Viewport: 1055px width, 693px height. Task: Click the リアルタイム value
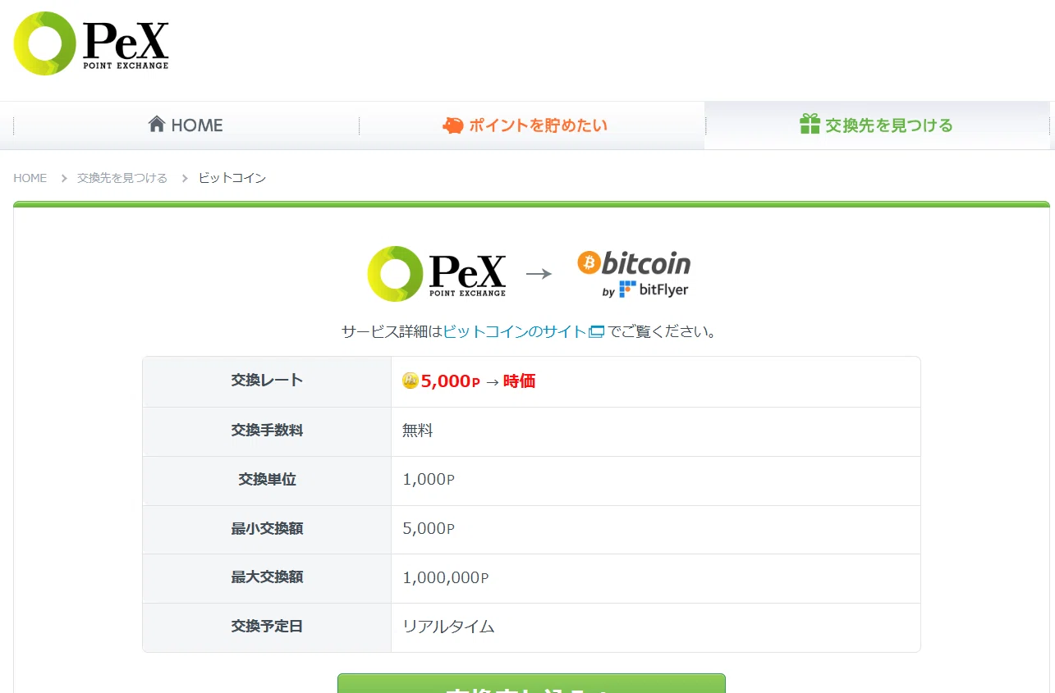tap(448, 627)
